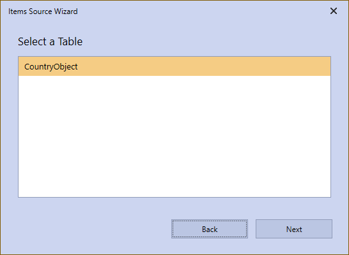
Task: Choose the highlighted CountryObject row
Action: [174, 66]
